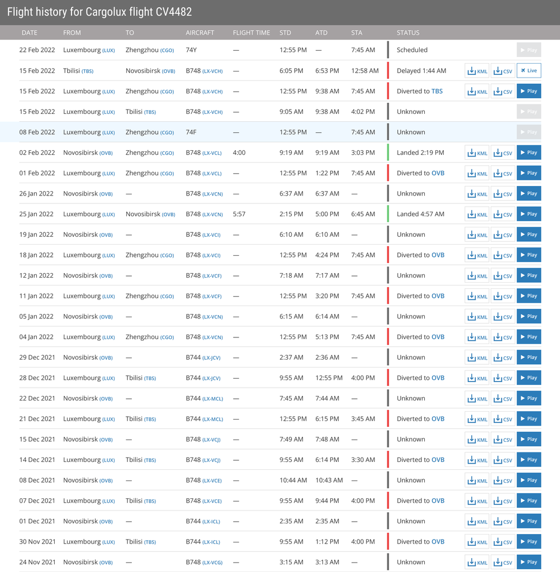Open aircraft LX-VCG link in 24 Nov row

click(212, 563)
